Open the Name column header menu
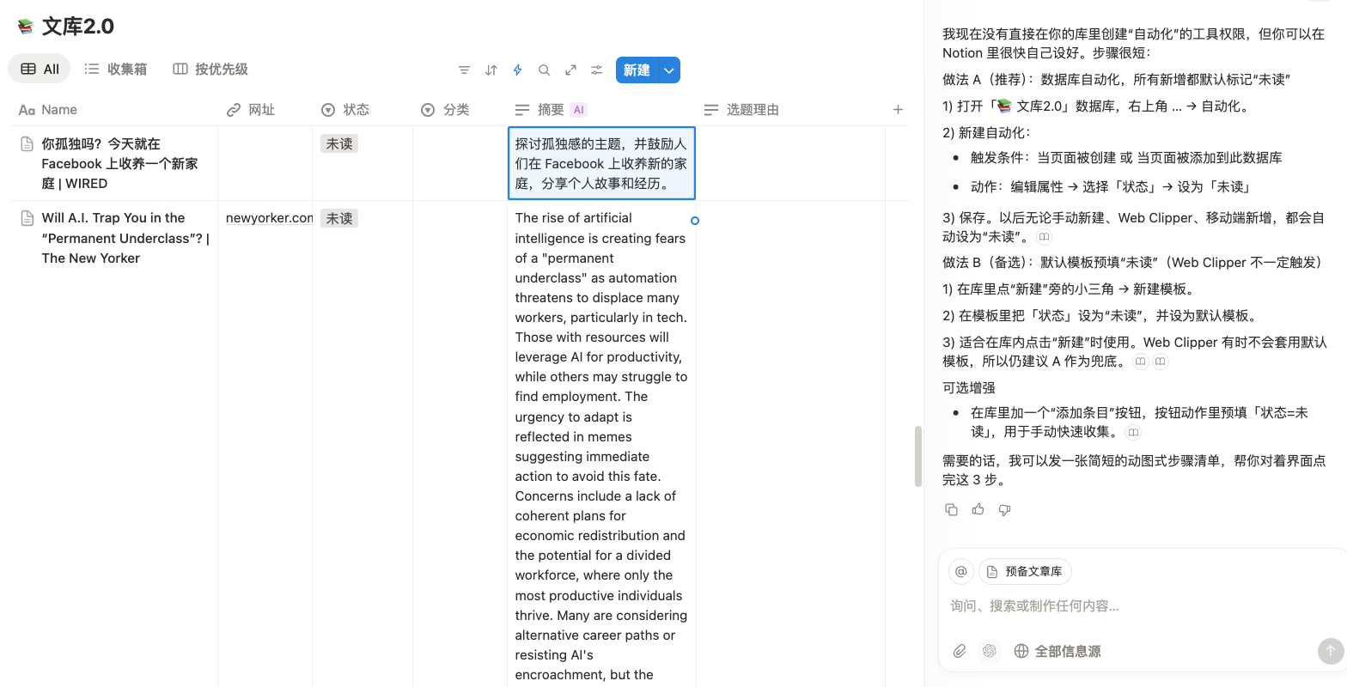Screen dimensions: 1347x687 pos(114,110)
